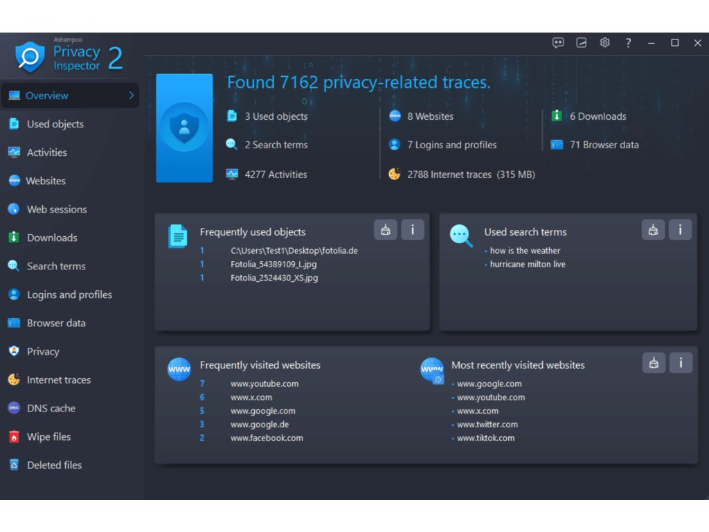The width and height of the screenshot is (709, 532).
Task: Select www.x.com in Most recently visited
Action: [x=478, y=411]
